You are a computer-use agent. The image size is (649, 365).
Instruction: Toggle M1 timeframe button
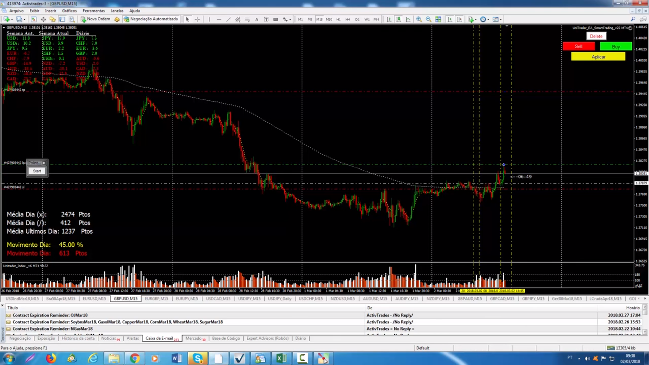click(300, 19)
